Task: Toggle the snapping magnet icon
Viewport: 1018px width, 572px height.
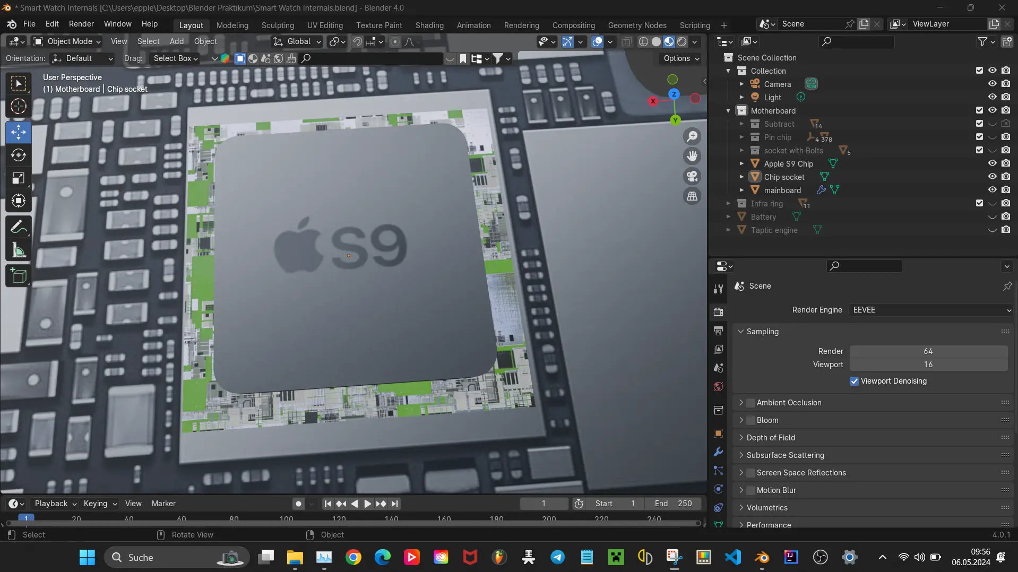Action: [x=357, y=41]
